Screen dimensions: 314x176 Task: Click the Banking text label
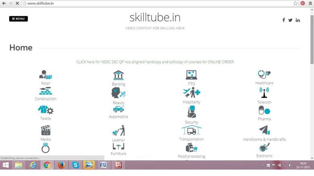pyautogui.click(x=118, y=84)
